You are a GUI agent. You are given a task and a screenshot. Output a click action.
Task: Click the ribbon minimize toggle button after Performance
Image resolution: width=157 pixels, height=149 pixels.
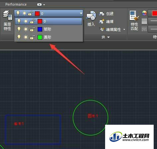click(x=39, y=5)
